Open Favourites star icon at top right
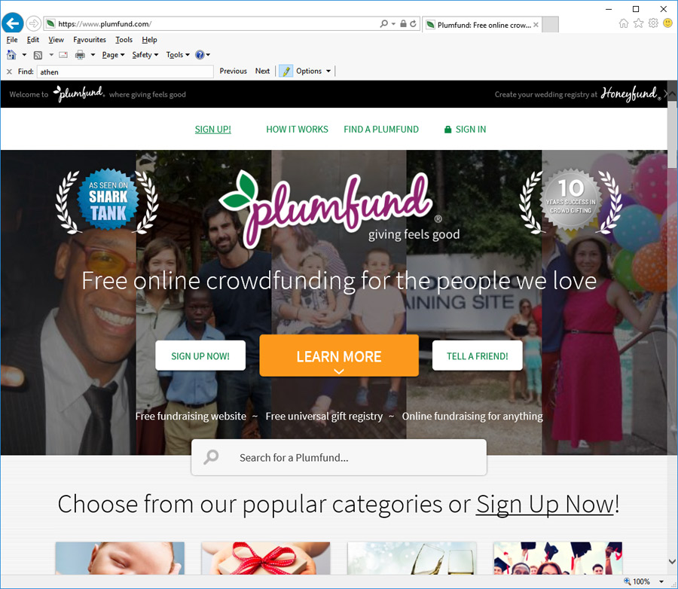The width and height of the screenshot is (678, 589). 638,23
